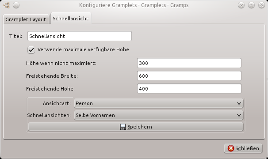This screenshot has height=159, width=268.
Task: Minimize the window with the down arrow button
Action: pyautogui.click(x=241, y=5)
